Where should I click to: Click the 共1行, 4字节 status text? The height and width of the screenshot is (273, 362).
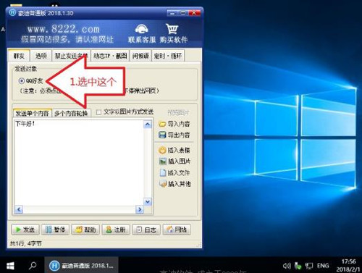click(25, 243)
